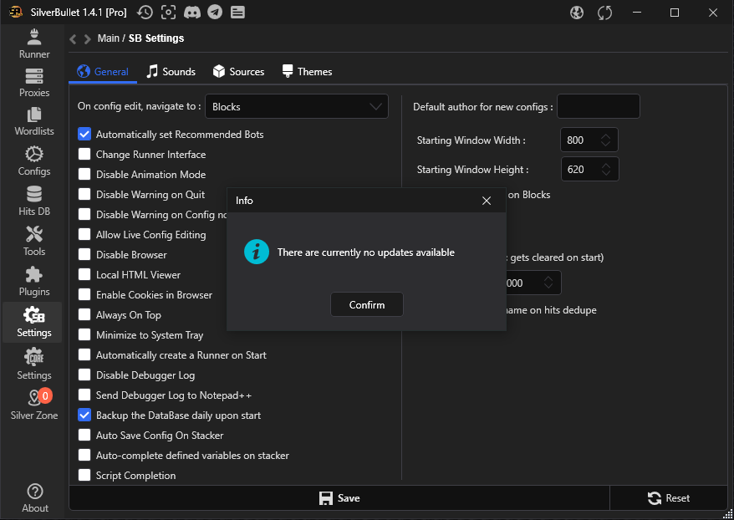Open the Hits DB section
734x520 pixels.
tap(34, 201)
